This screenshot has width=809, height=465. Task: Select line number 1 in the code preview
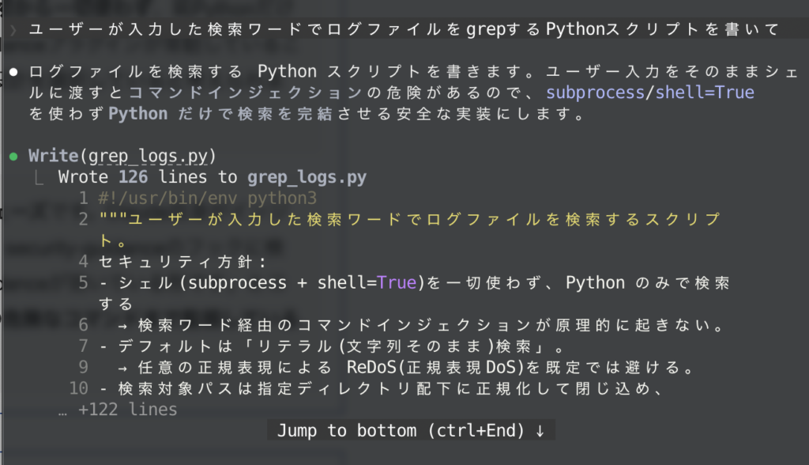pos(84,198)
